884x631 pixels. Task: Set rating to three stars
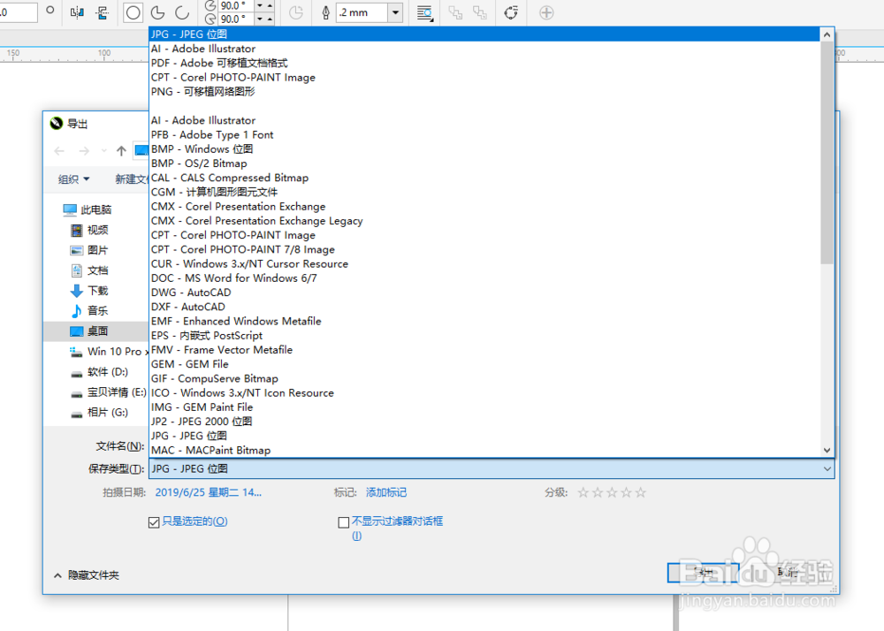click(612, 493)
